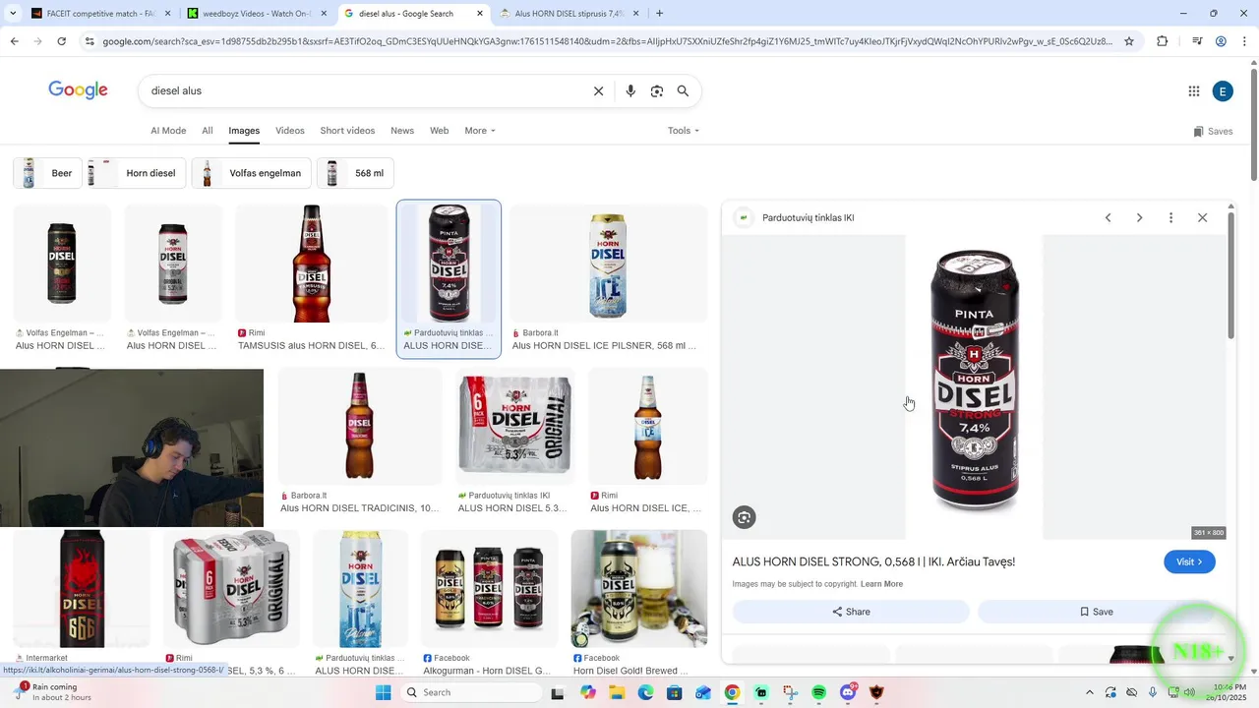Open the Saves link
This screenshot has width=1259, height=708.
[1213, 131]
